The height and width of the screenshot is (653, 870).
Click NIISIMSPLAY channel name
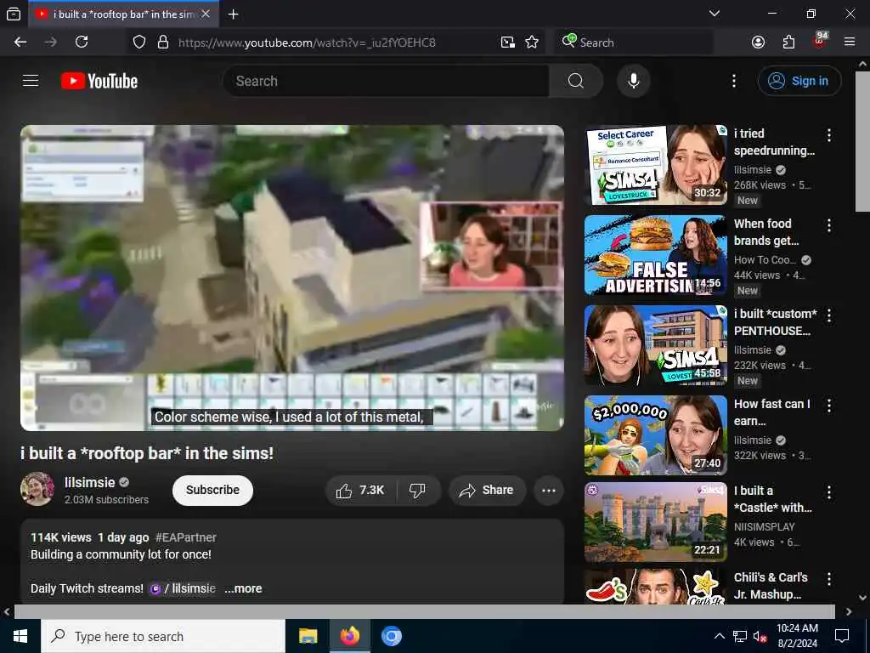pos(764,527)
